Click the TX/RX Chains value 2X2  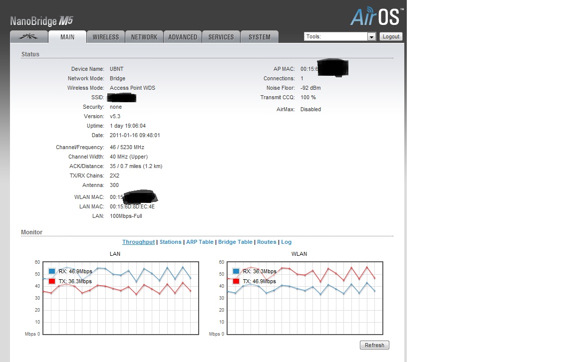click(x=114, y=176)
